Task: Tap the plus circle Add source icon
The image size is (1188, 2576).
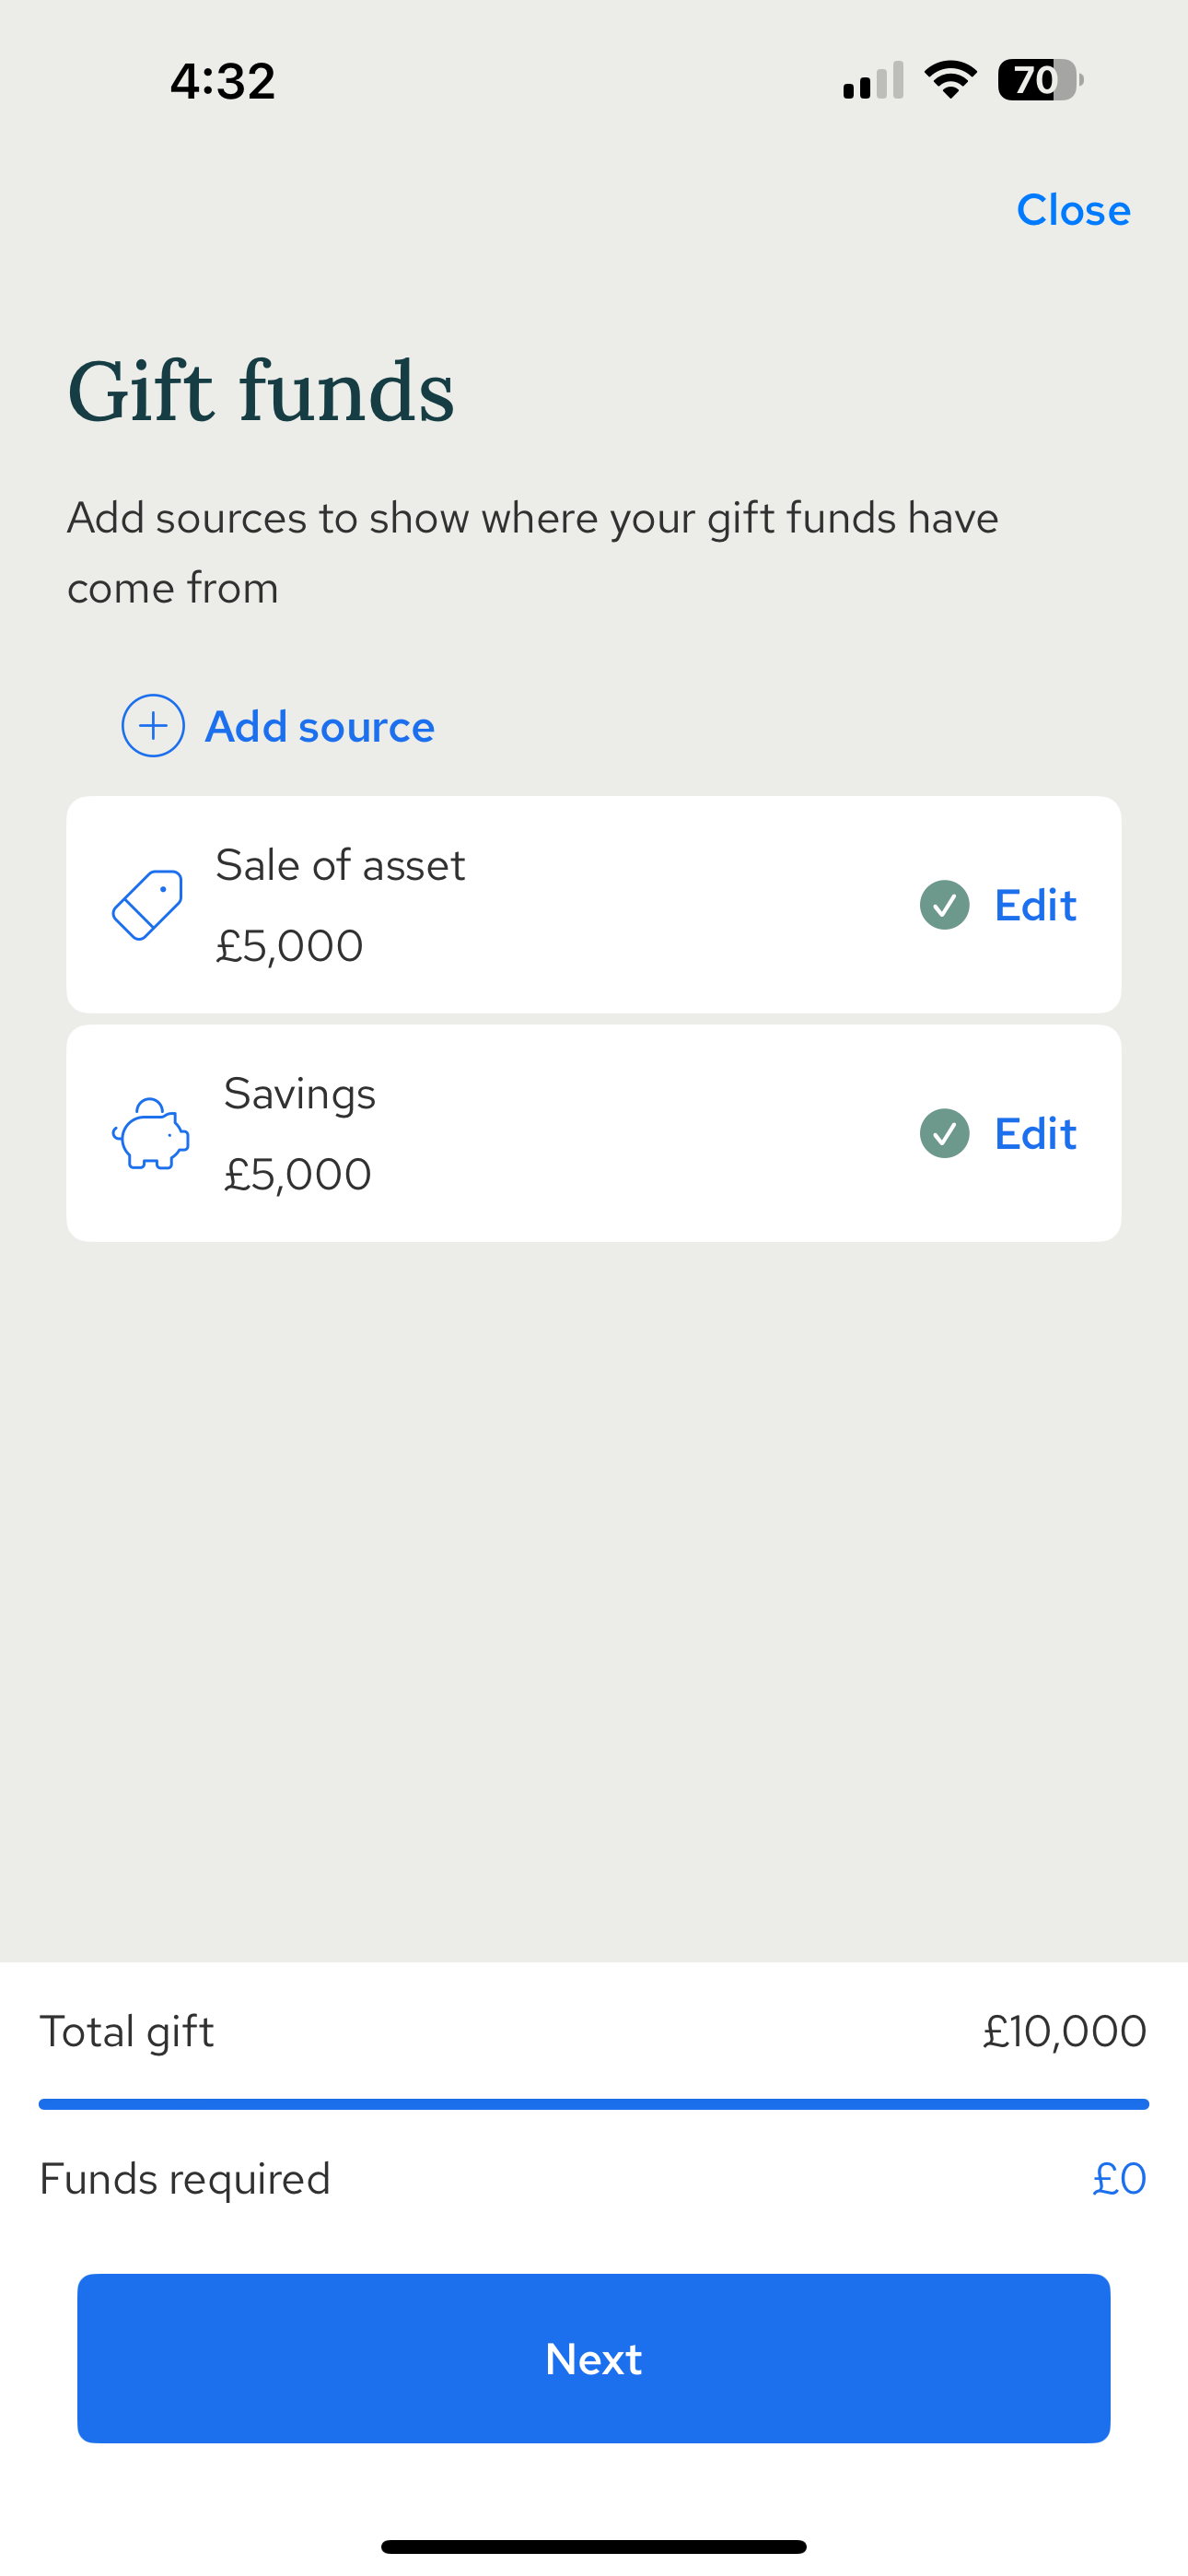Action: [x=153, y=726]
